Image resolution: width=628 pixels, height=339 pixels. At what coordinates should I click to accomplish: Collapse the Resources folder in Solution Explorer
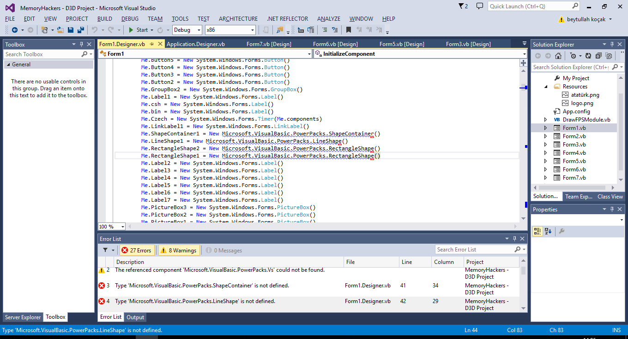point(545,87)
